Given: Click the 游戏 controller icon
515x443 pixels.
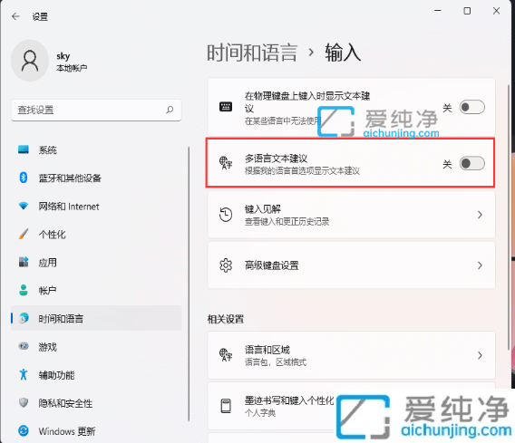Looking at the screenshot, I should [x=24, y=346].
